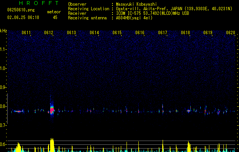Screen dimensions: 239x152
Task: Click the 0.6 kHz frequency label
Action: pyautogui.click(x=3, y=144)
